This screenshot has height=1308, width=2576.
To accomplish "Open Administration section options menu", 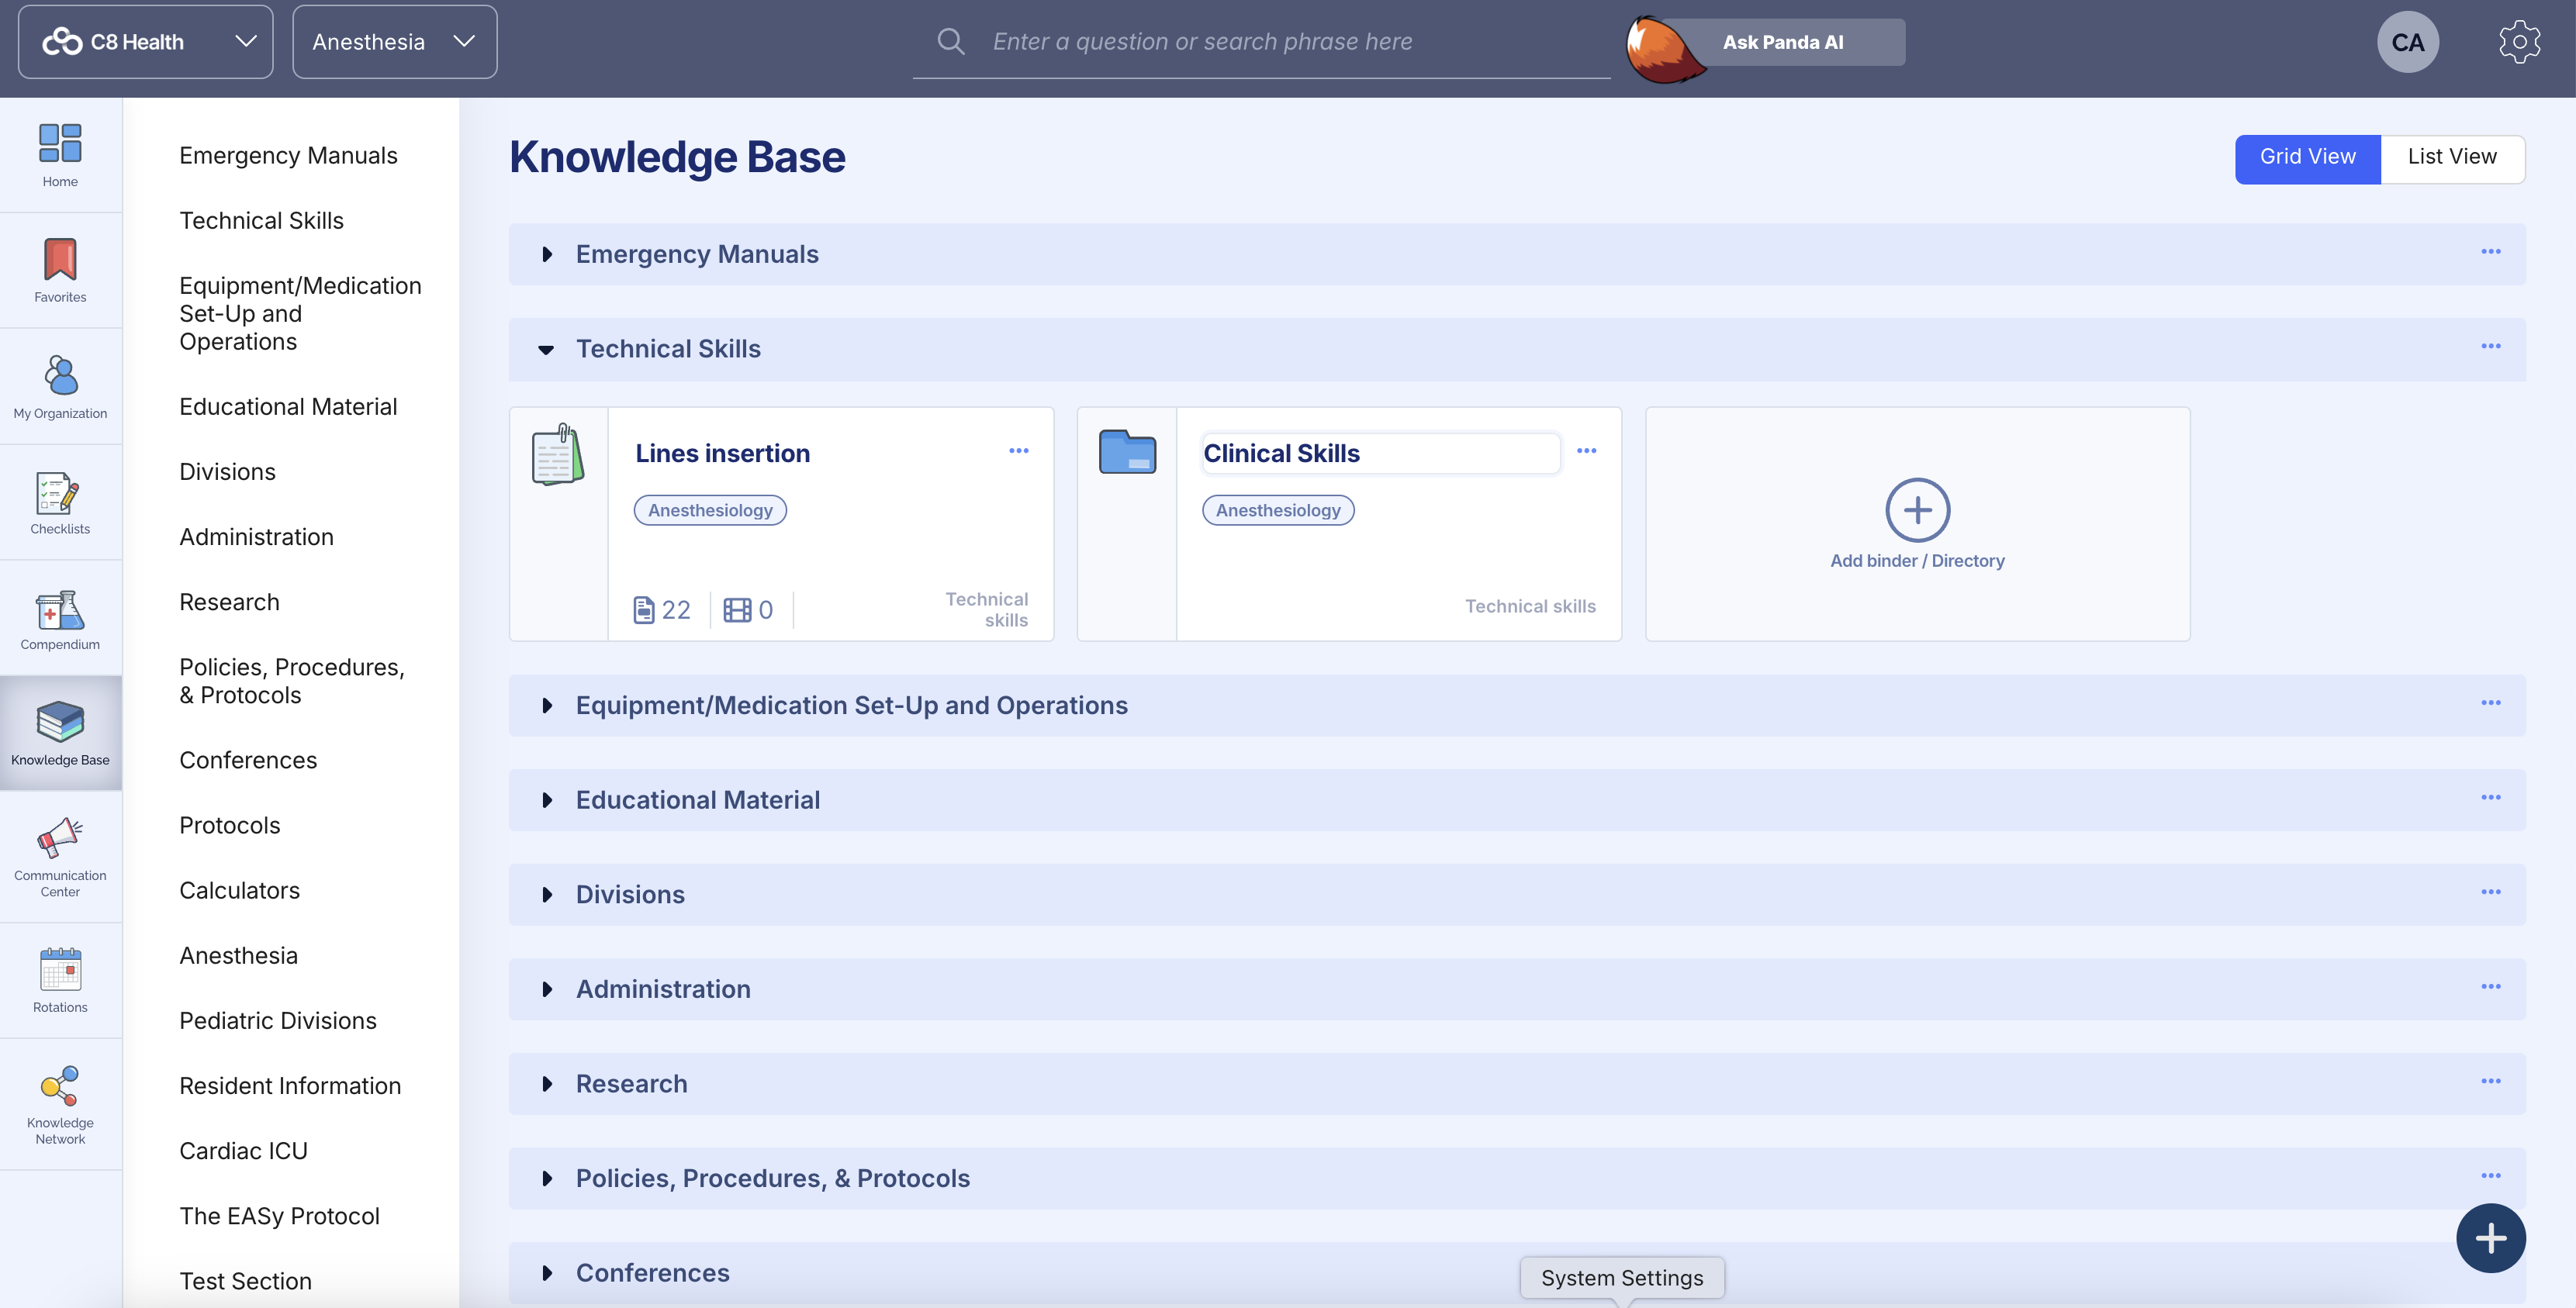I will 2490,986.
